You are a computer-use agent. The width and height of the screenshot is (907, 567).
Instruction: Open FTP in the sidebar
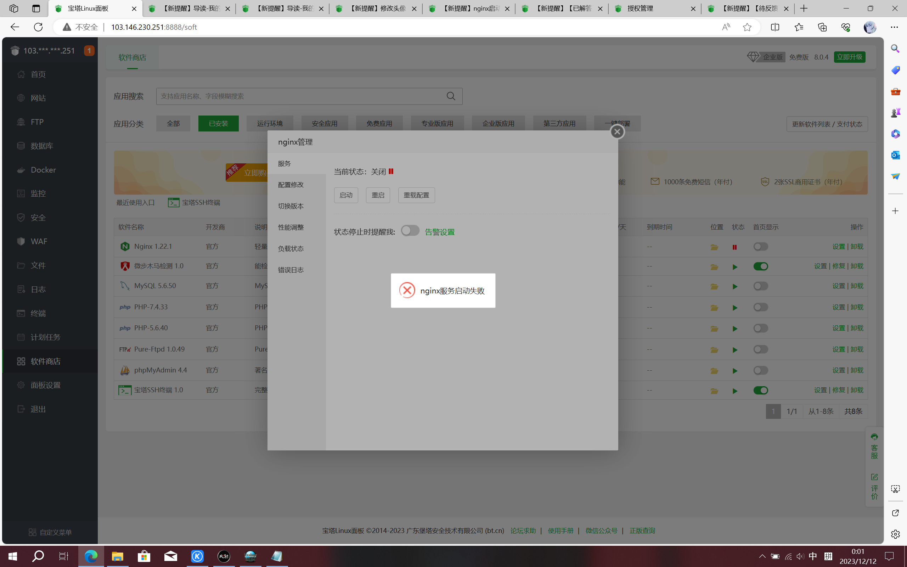[50, 122]
